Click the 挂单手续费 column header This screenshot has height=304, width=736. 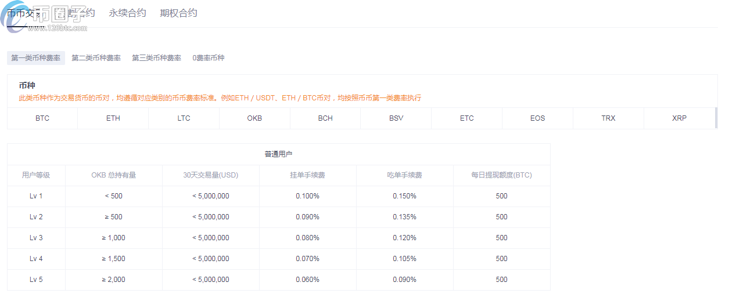307,175
